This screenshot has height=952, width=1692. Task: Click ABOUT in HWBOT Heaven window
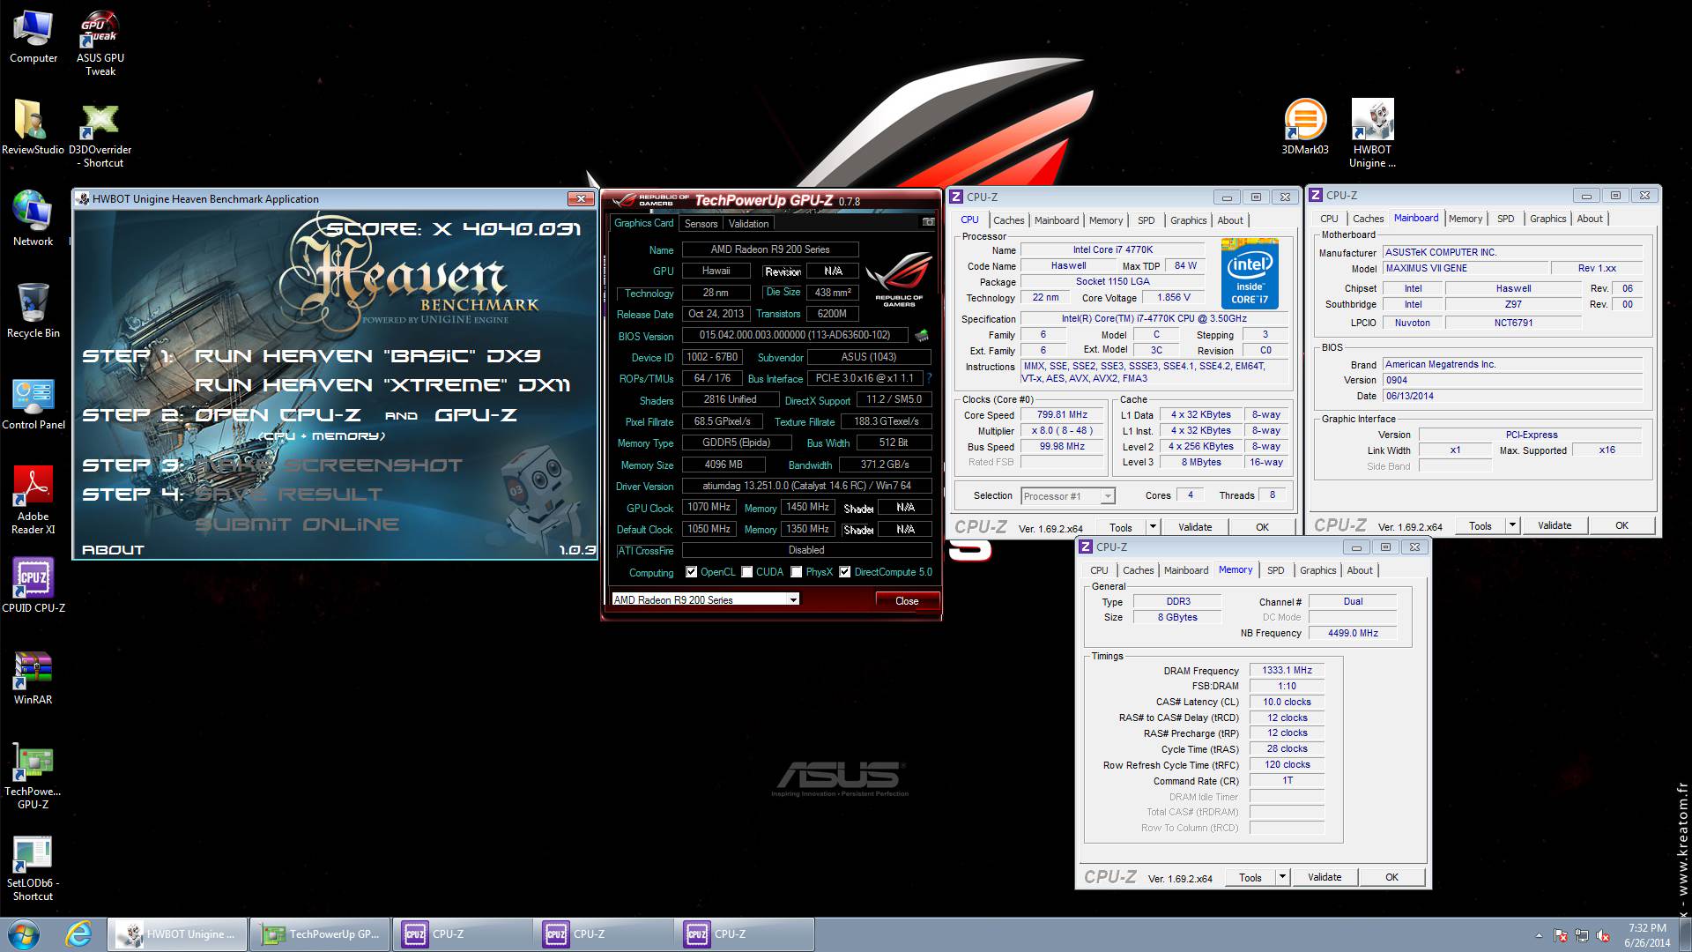[113, 549]
